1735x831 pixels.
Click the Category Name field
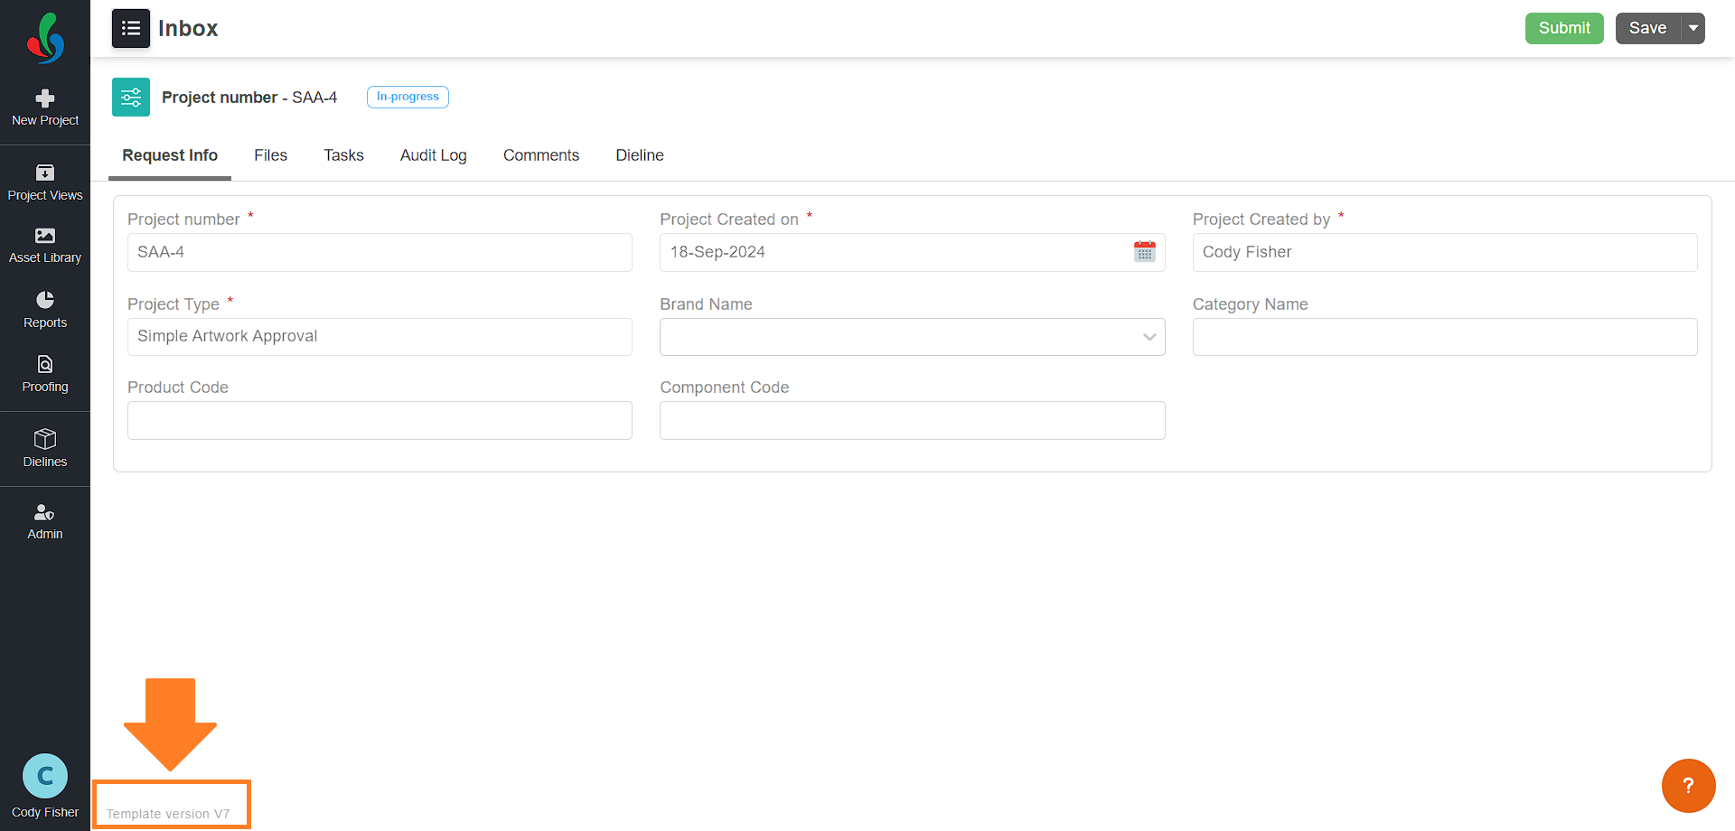click(x=1445, y=337)
